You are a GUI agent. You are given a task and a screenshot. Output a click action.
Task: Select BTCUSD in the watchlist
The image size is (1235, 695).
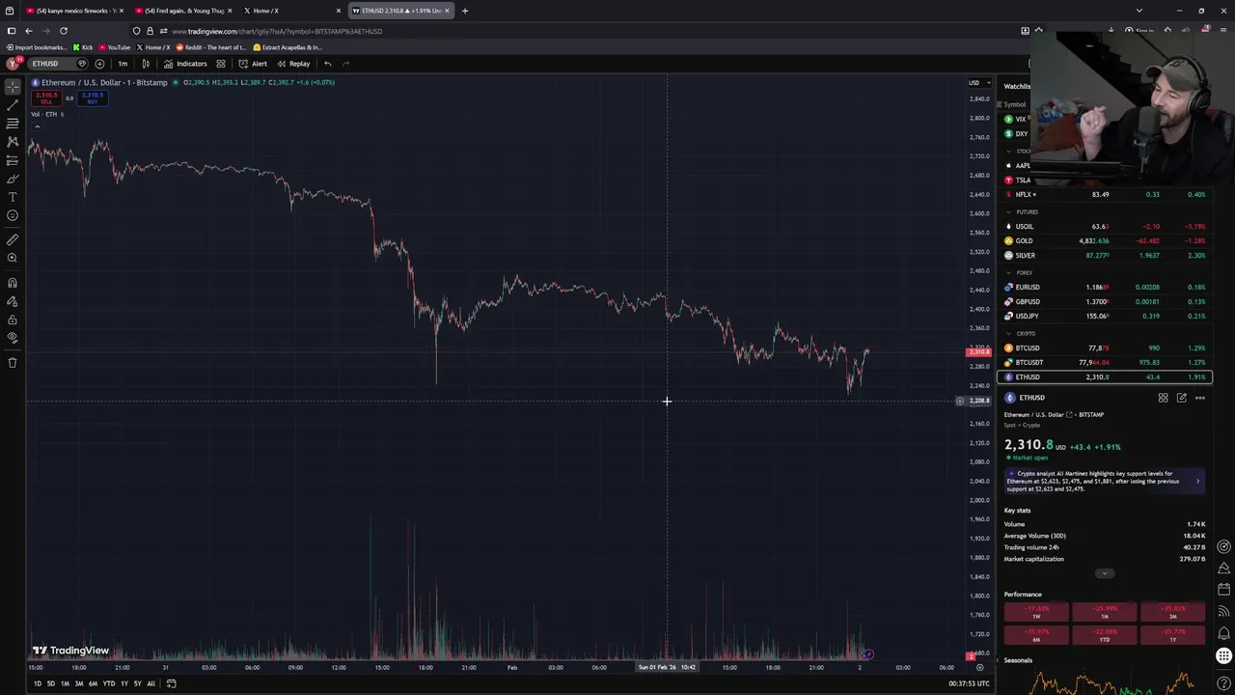coord(1105,347)
